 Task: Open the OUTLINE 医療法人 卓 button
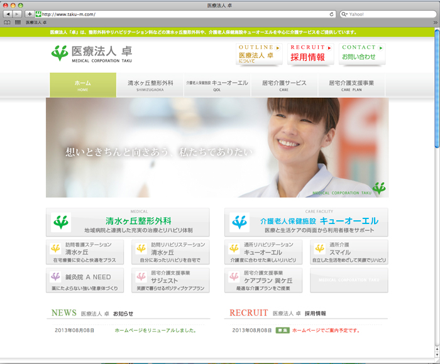259,53
